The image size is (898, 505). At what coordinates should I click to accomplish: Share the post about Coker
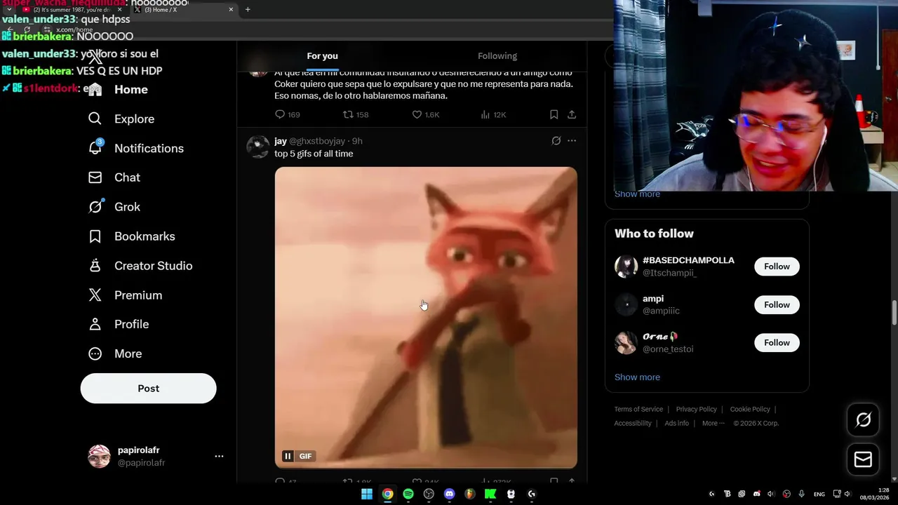pyautogui.click(x=572, y=114)
